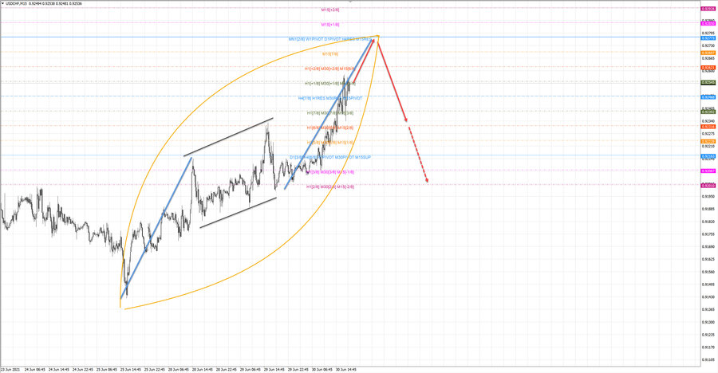
Task: Click the 23 Jun 2021 date label
Action: pos(10,369)
